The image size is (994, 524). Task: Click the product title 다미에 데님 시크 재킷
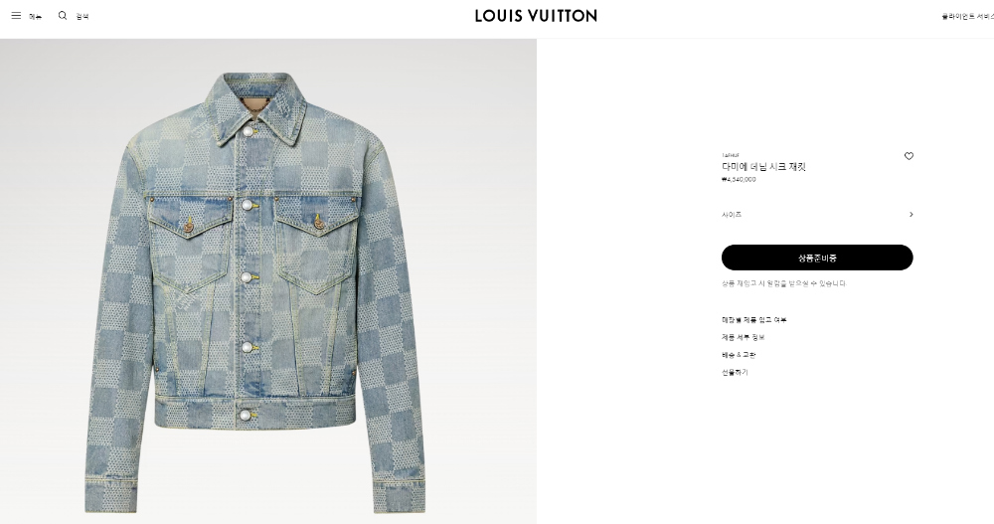pyautogui.click(x=763, y=167)
